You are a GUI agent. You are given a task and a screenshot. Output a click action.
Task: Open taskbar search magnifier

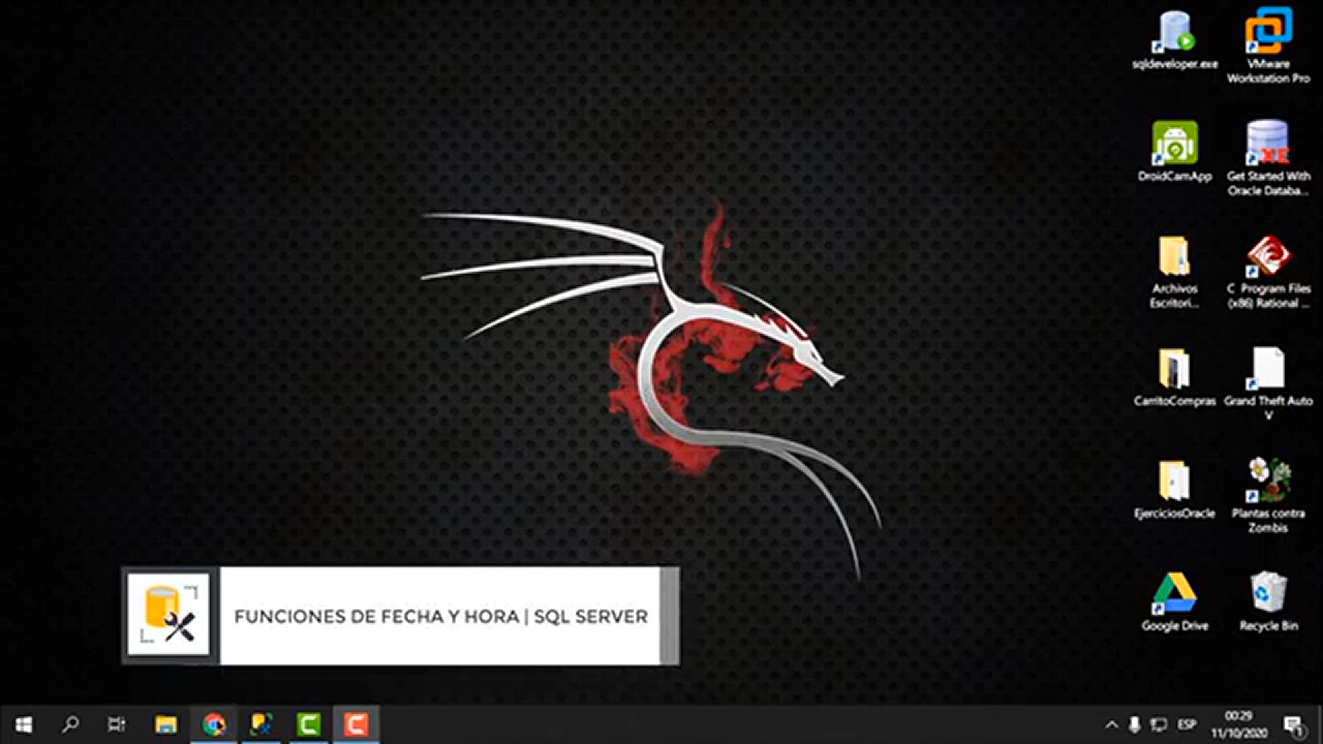pyautogui.click(x=70, y=725)
